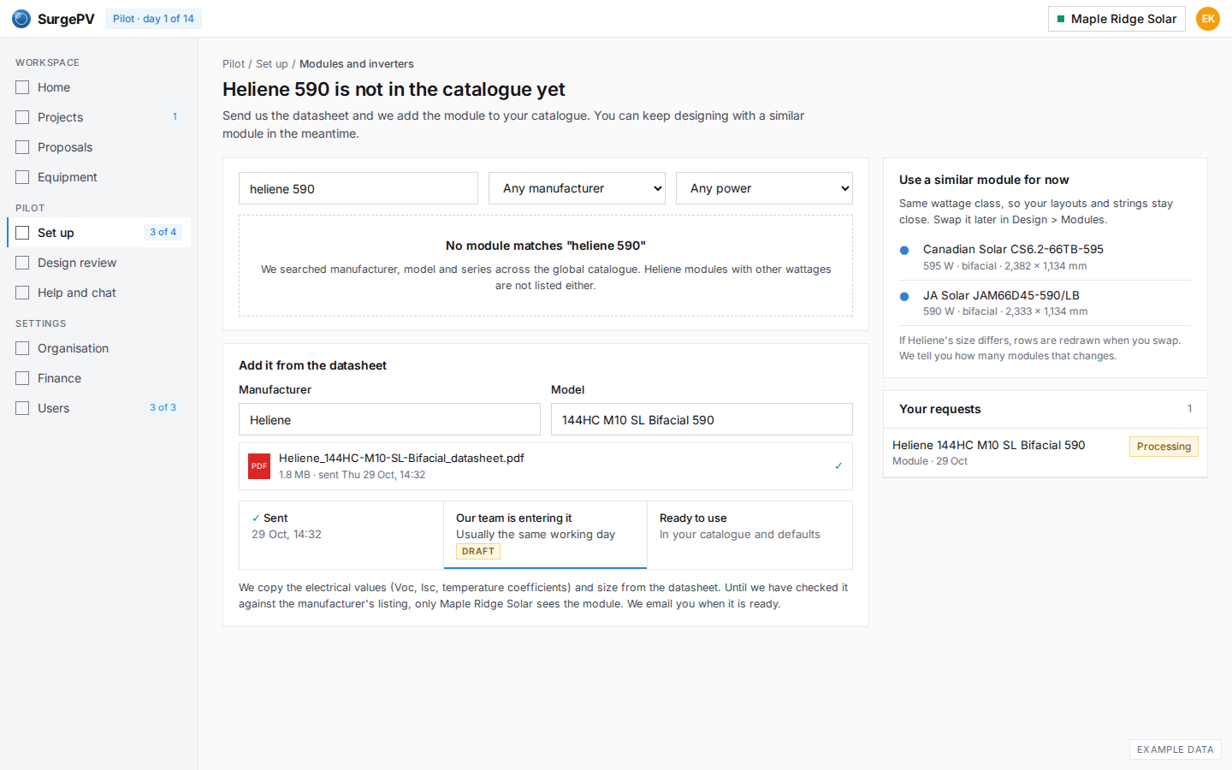Click the Home sidebar icon box
This screenshot has height=770, width=1232.
click(x=22, y=87)
